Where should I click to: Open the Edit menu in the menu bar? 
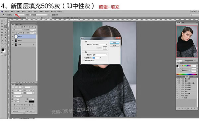coord(13,12)
